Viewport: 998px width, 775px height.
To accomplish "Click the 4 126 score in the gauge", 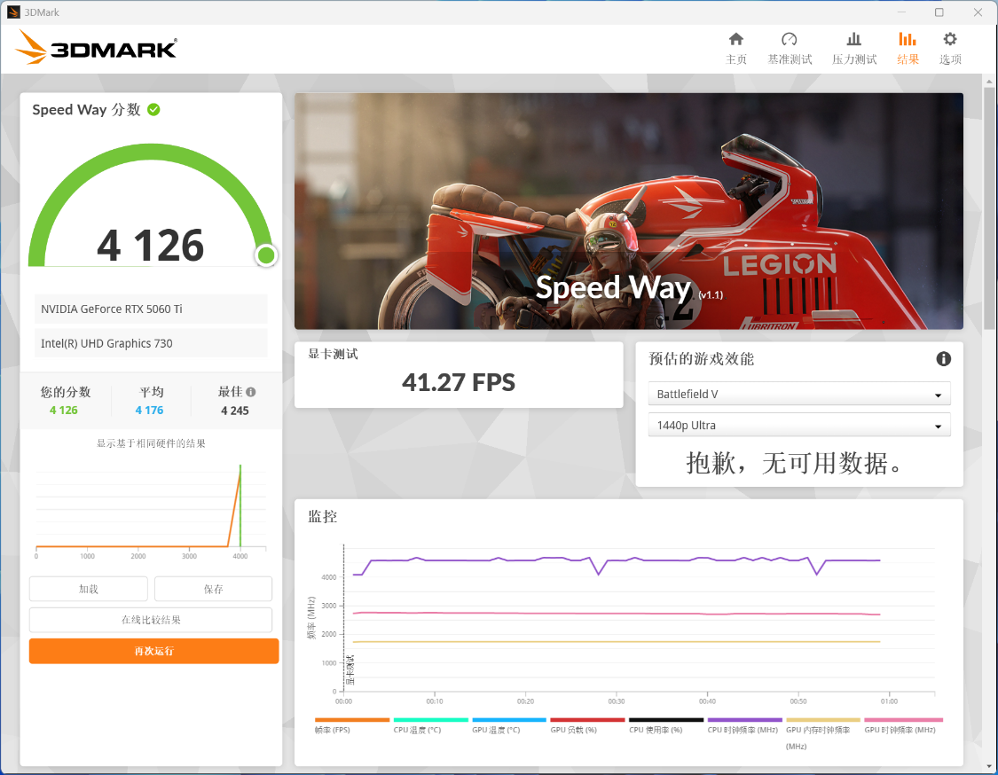I will point(151,246).
